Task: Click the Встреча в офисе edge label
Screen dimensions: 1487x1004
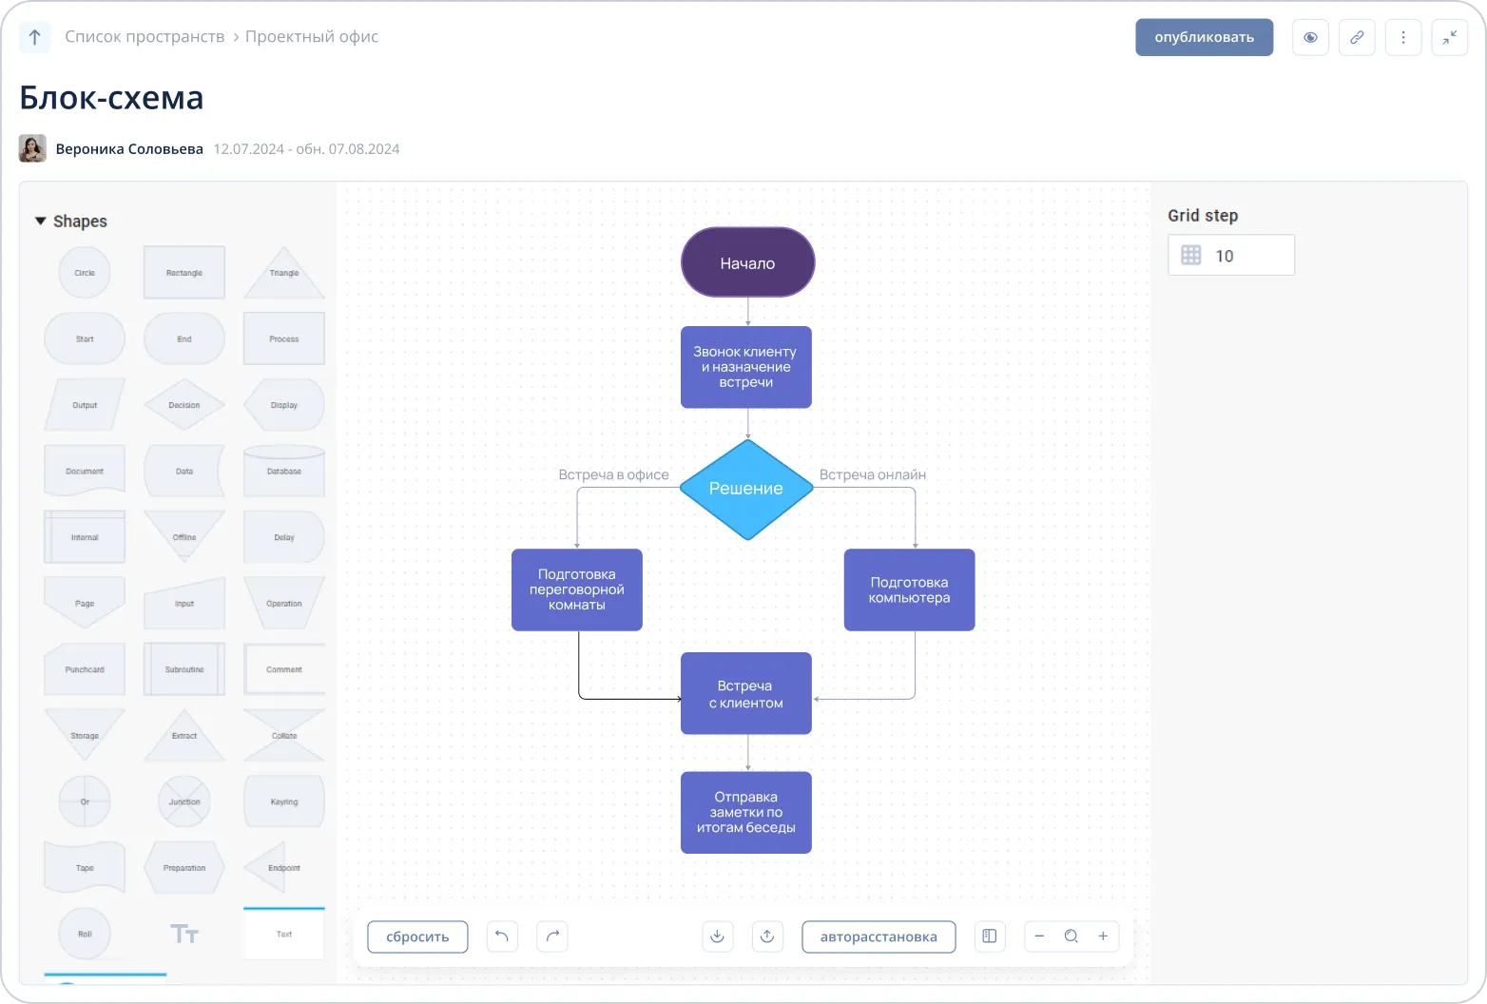Action: 613,474
